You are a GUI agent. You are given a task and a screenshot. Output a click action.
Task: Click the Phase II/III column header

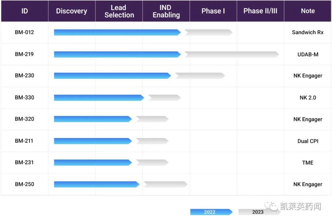point(260,11)
